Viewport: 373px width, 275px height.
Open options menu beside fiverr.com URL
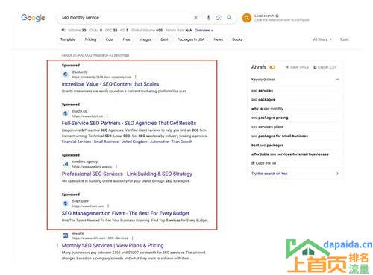tap(108, 206)
